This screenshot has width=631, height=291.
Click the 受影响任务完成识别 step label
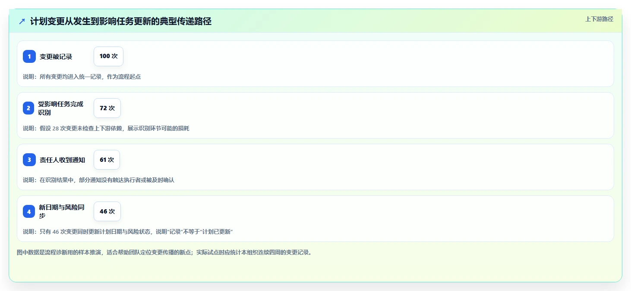(x=60, y=108)
